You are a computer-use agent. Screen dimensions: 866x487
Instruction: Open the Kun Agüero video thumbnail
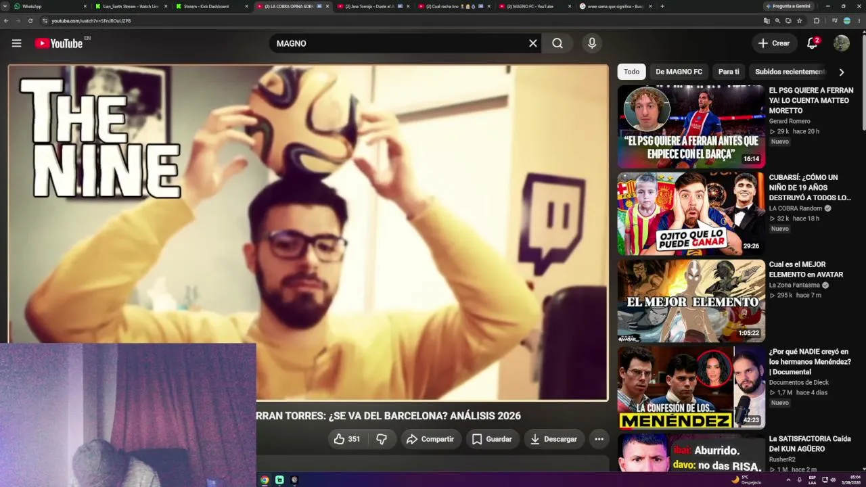[691, 453]
